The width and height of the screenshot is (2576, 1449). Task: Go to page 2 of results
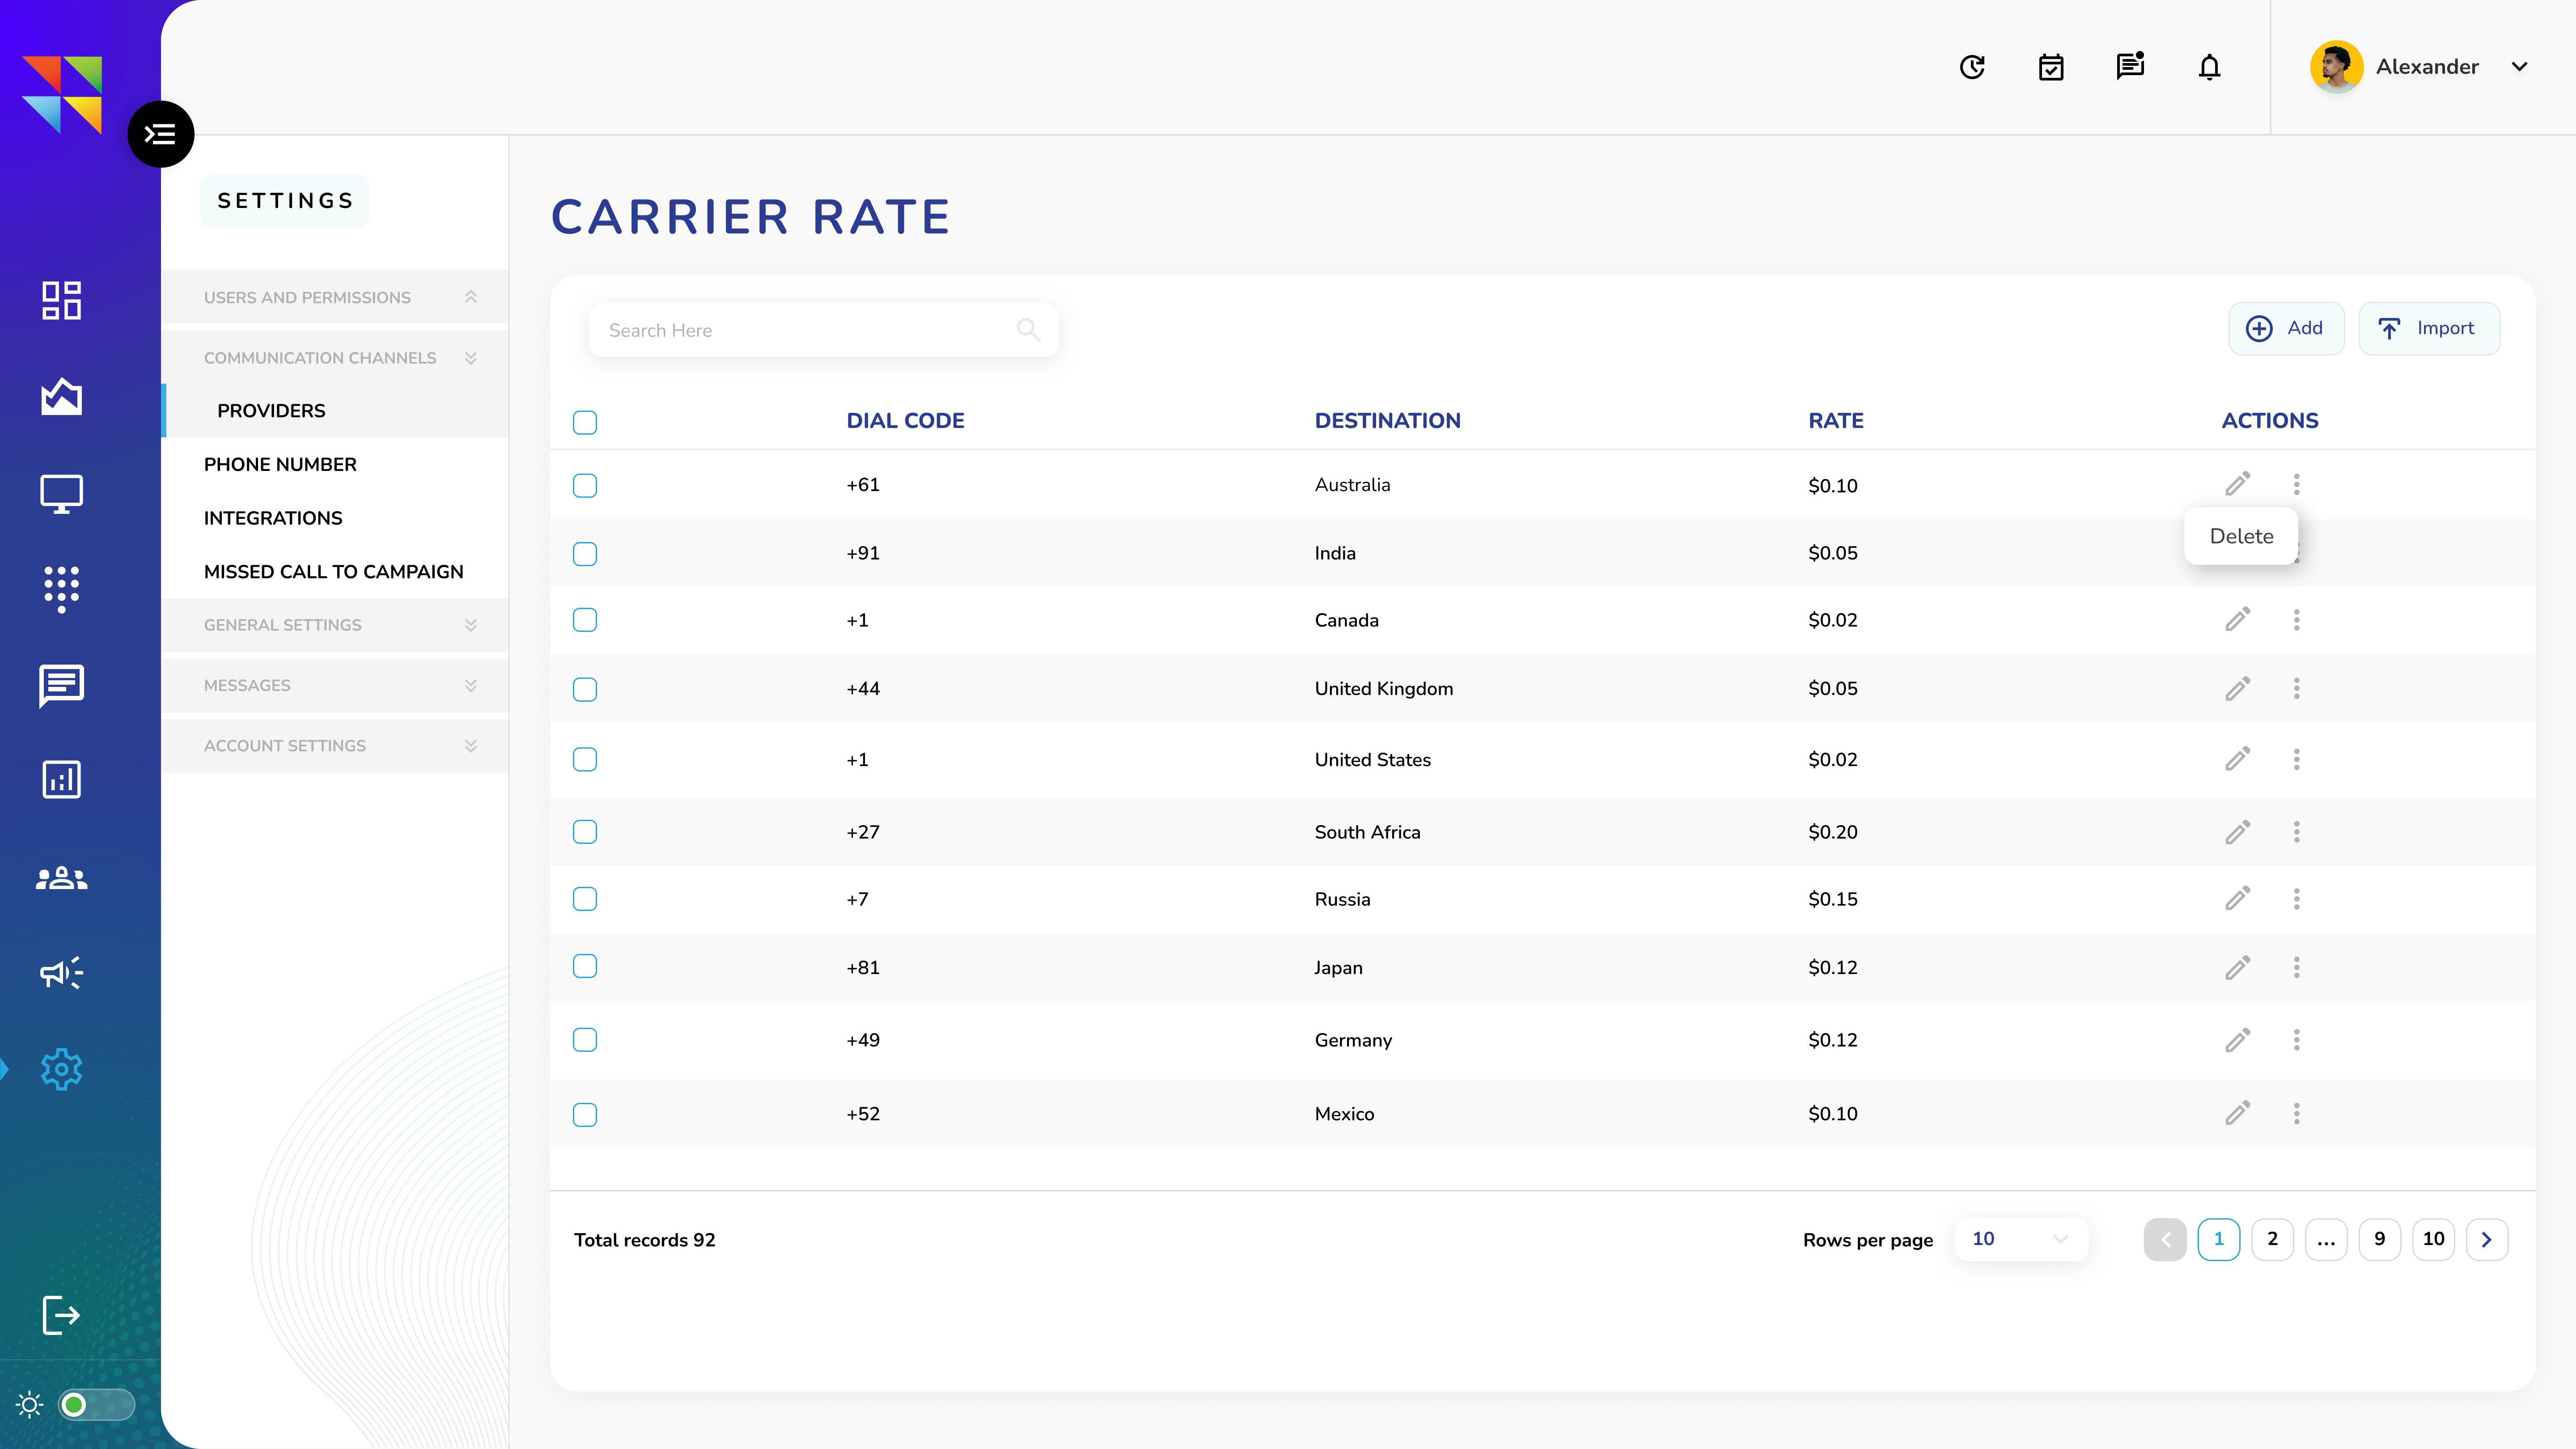coord(2272,1239)
